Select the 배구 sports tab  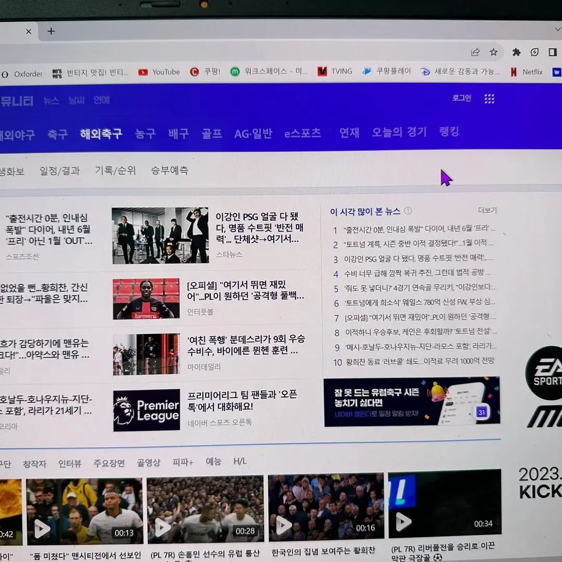pyautogui.click(x=178, y=134)
